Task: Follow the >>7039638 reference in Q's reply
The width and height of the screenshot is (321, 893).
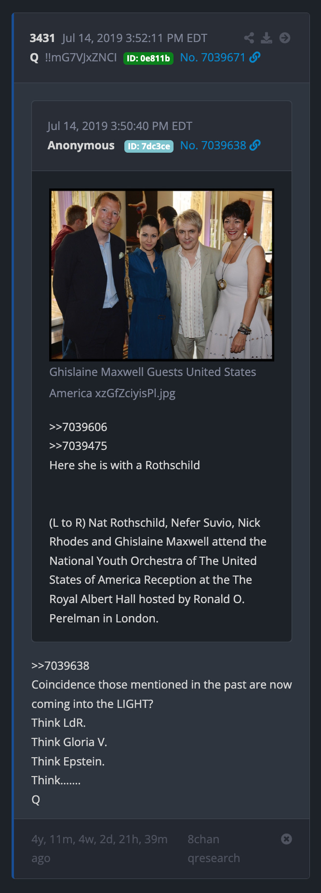Action: tap(60, 666)
